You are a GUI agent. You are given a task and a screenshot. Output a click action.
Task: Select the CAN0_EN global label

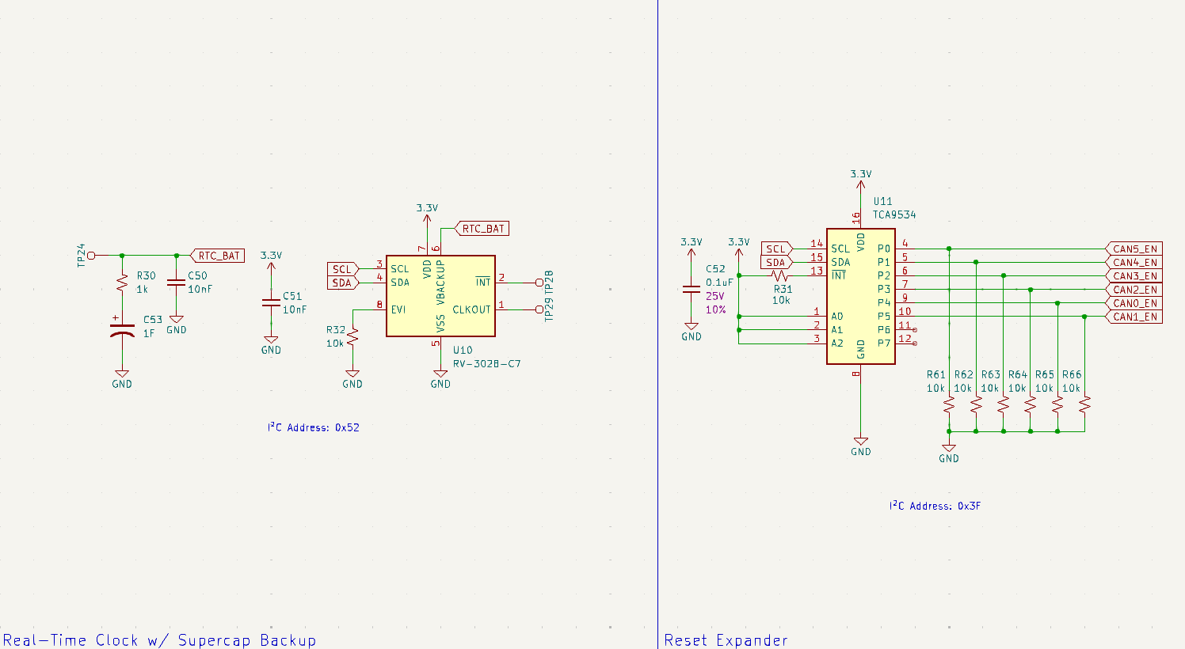coord(1134,303)
